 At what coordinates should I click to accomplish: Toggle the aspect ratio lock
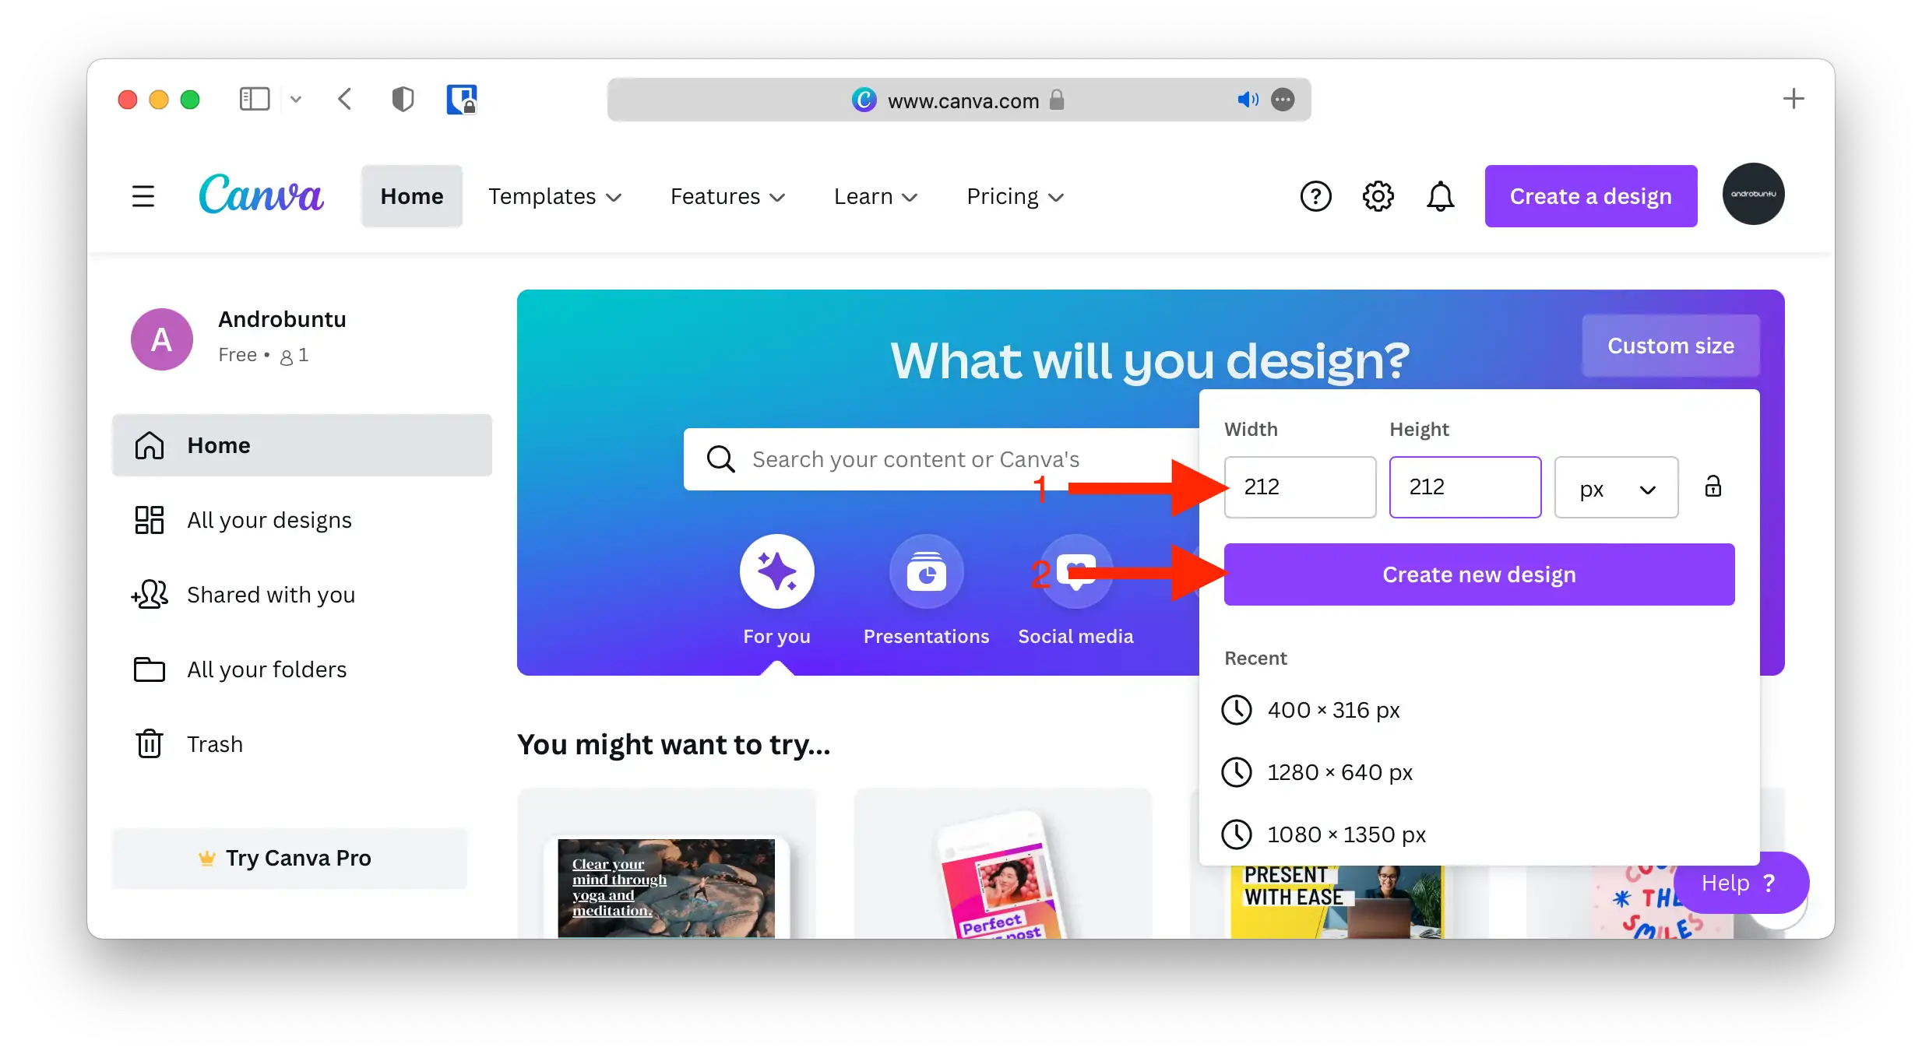1713,487
